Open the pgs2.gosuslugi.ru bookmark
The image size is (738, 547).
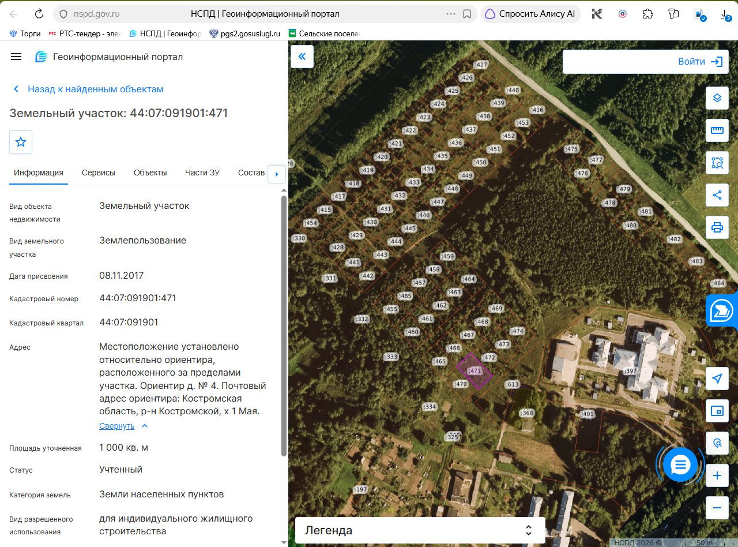245,33
